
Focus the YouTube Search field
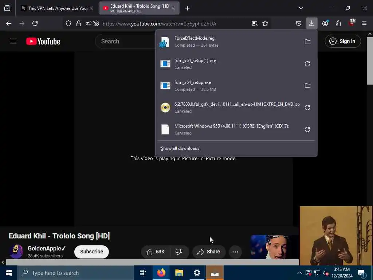coord(126,41)
